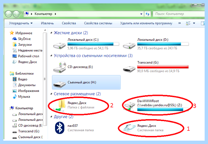Open the Яндекс.Диск folder network location icon
This screenshot has height=144, width=208.
60,105
